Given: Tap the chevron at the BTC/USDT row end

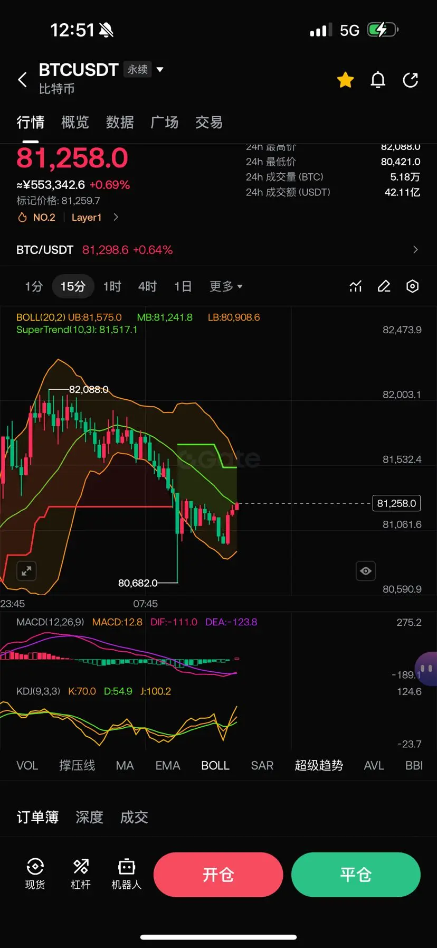Looking at the screenshot, I should pyautogui.click(x=415, y=250).
